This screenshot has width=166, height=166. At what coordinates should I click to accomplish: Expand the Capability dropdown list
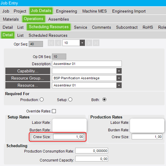point(119,71)
